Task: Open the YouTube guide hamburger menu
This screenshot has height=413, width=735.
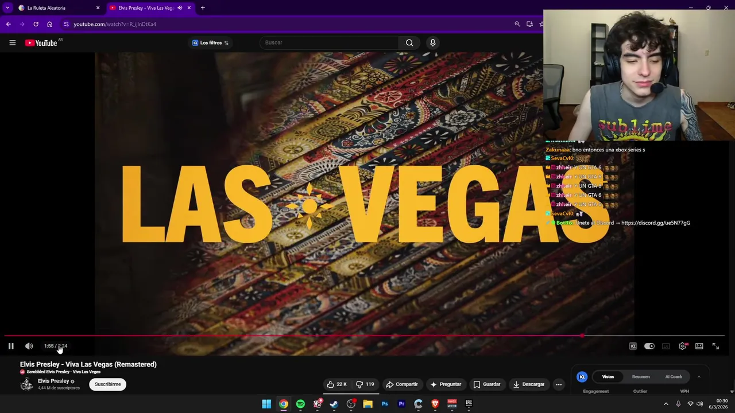Action: pos(12,42)
